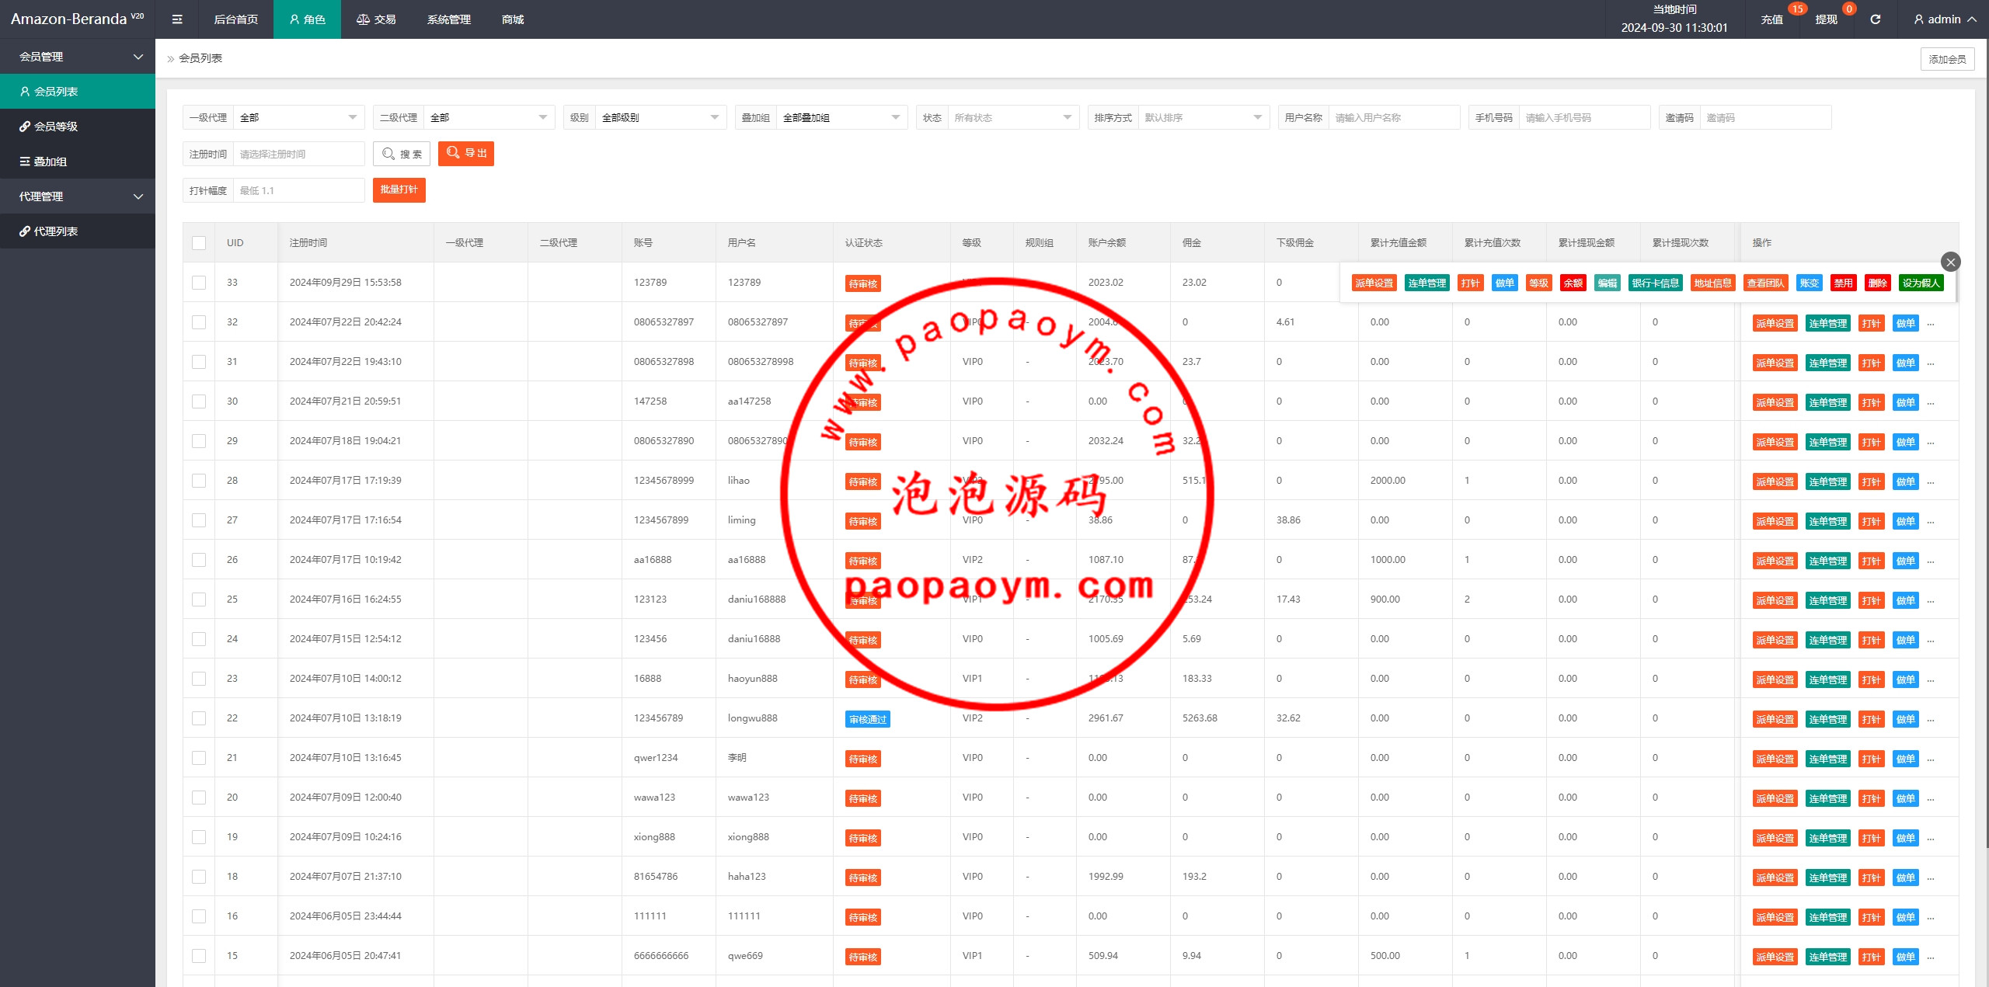The image size is (1989, 987).
Task: Open the 一级代理 dropdown
Action: (299, 117)
